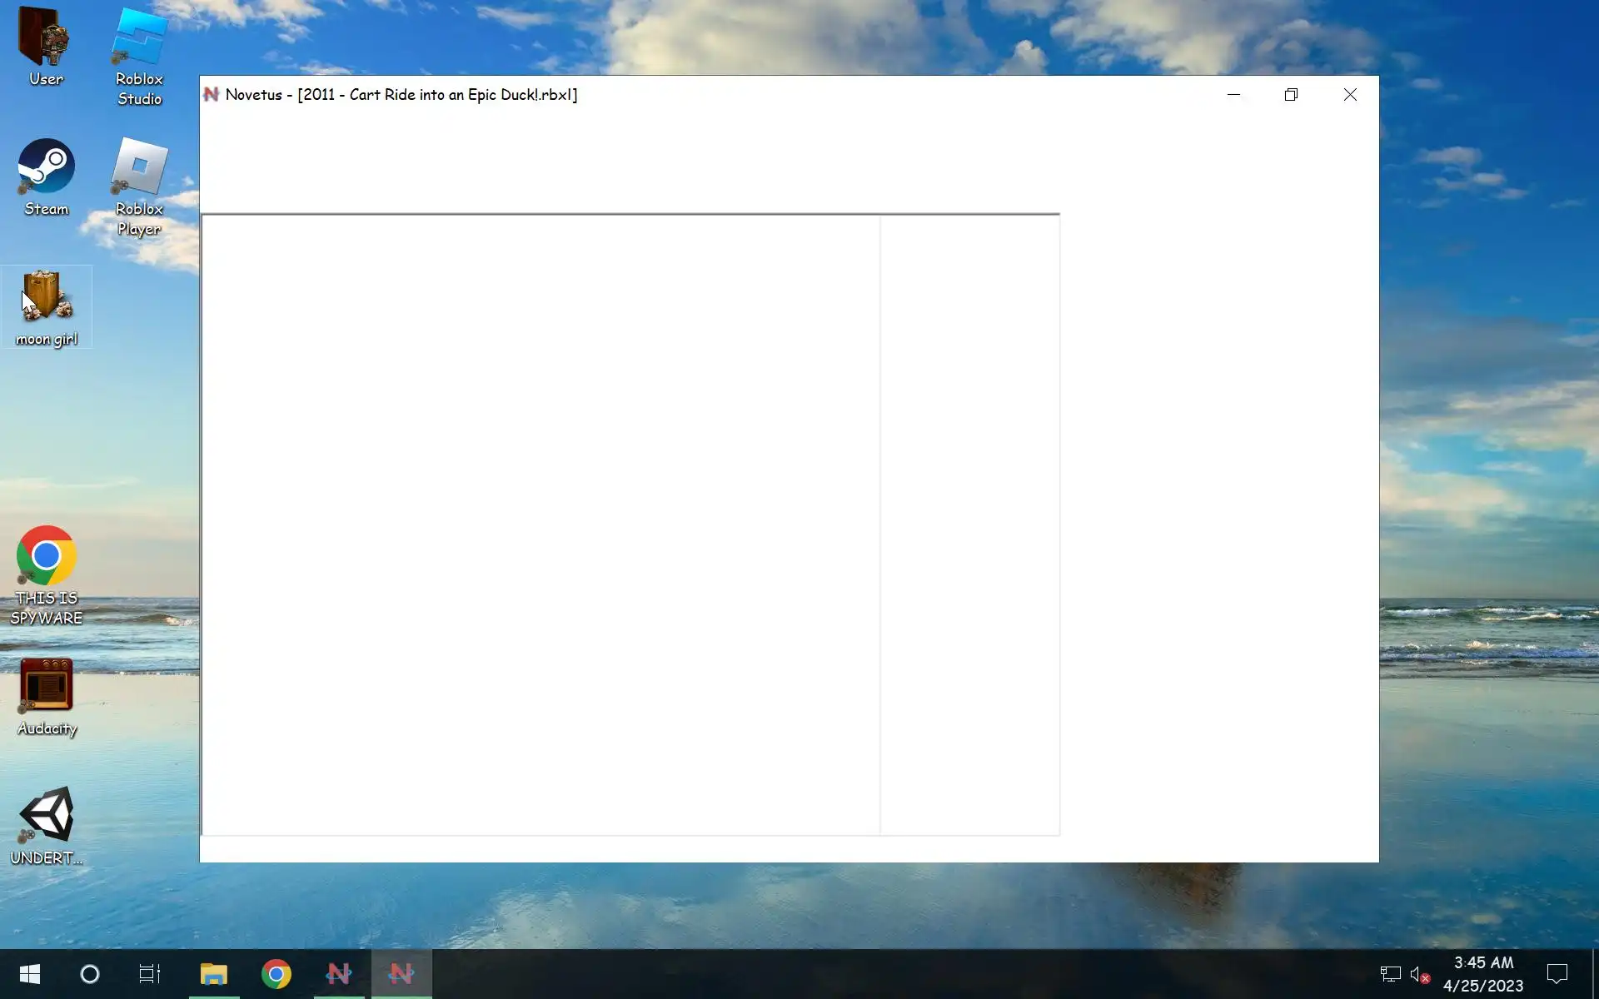Open the Audacity desktop shortcut
This screenshot has width=1599, height=999.
pos(46,696)
